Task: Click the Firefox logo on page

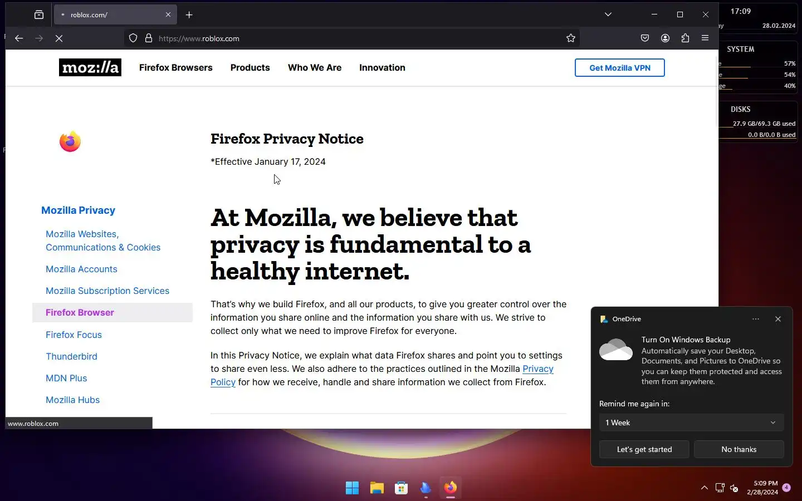Action: pos(70,141)
